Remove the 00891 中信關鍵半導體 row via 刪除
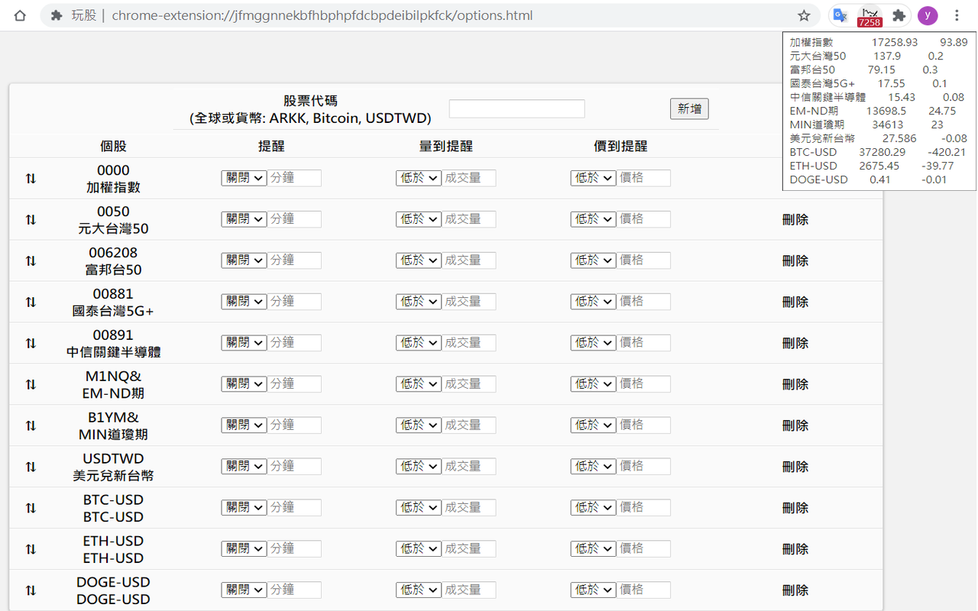Image resolution: width=978 pixels, height=611 pixels. [795, 344]
